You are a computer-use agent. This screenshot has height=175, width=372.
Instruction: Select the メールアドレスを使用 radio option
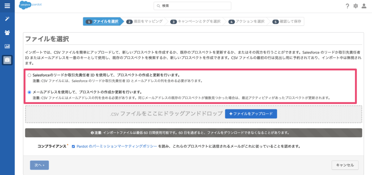(x=29, y=92)
